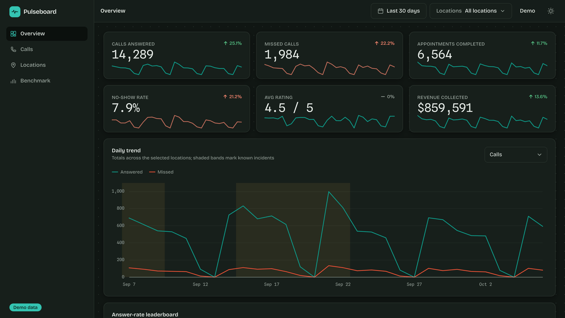Toggle the Answered series in chart legend

click(x=127, y=172)
